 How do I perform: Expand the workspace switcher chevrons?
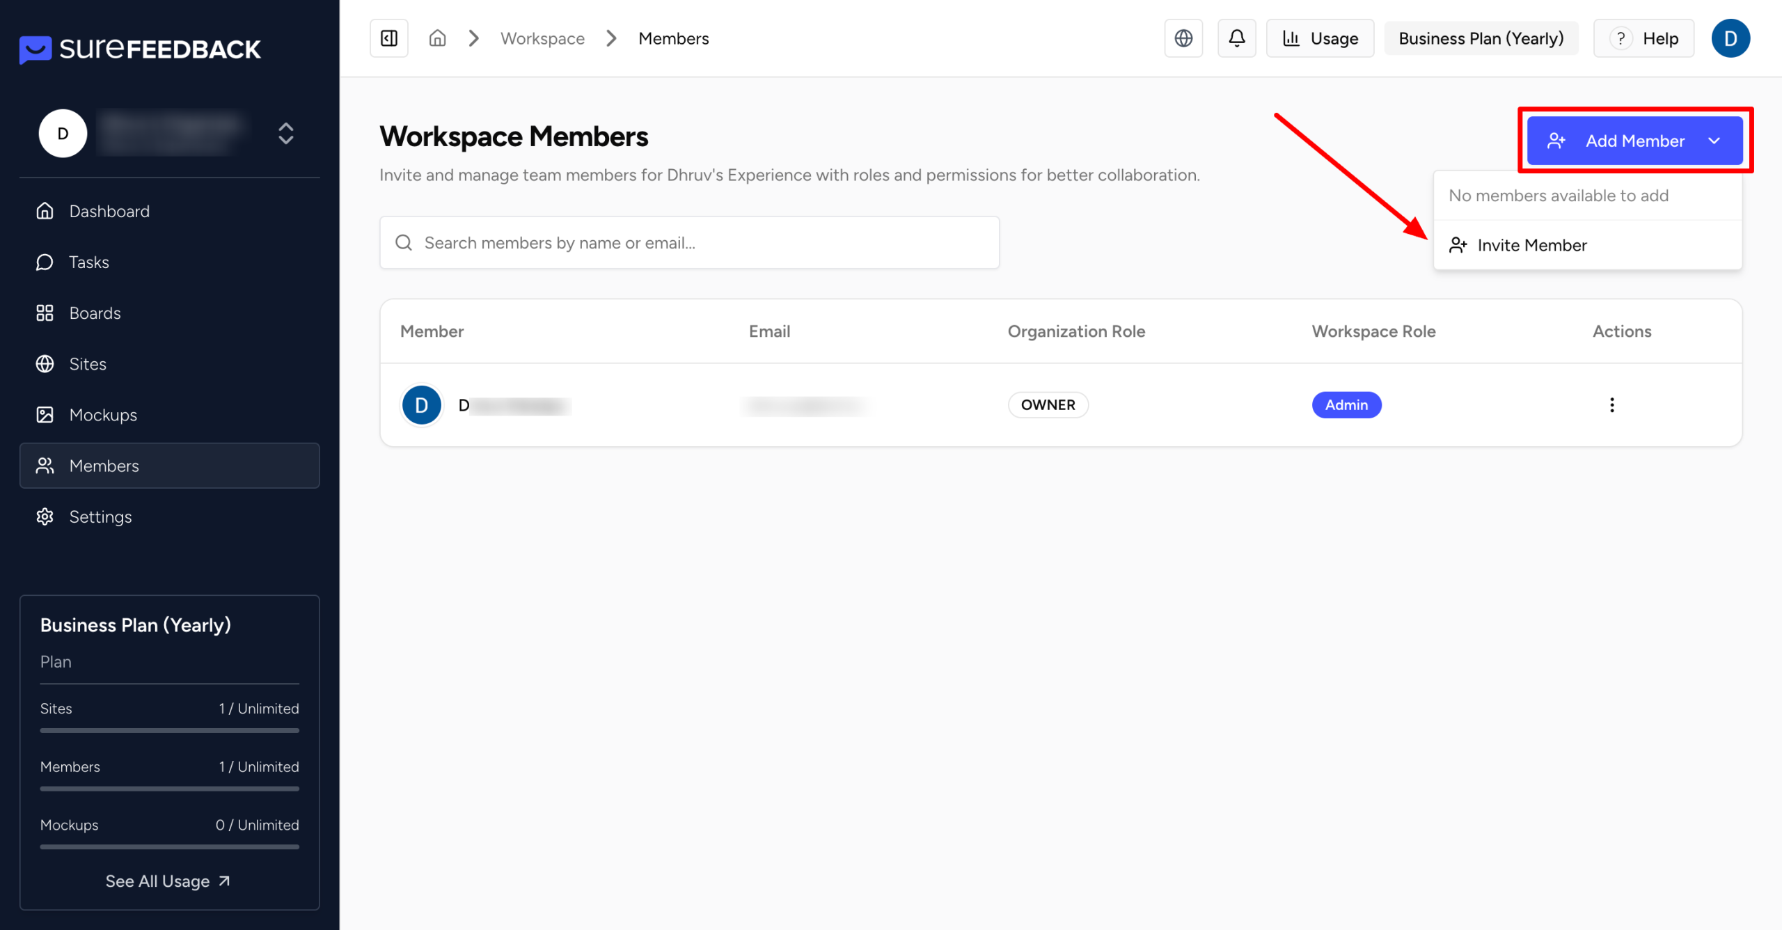285,133
